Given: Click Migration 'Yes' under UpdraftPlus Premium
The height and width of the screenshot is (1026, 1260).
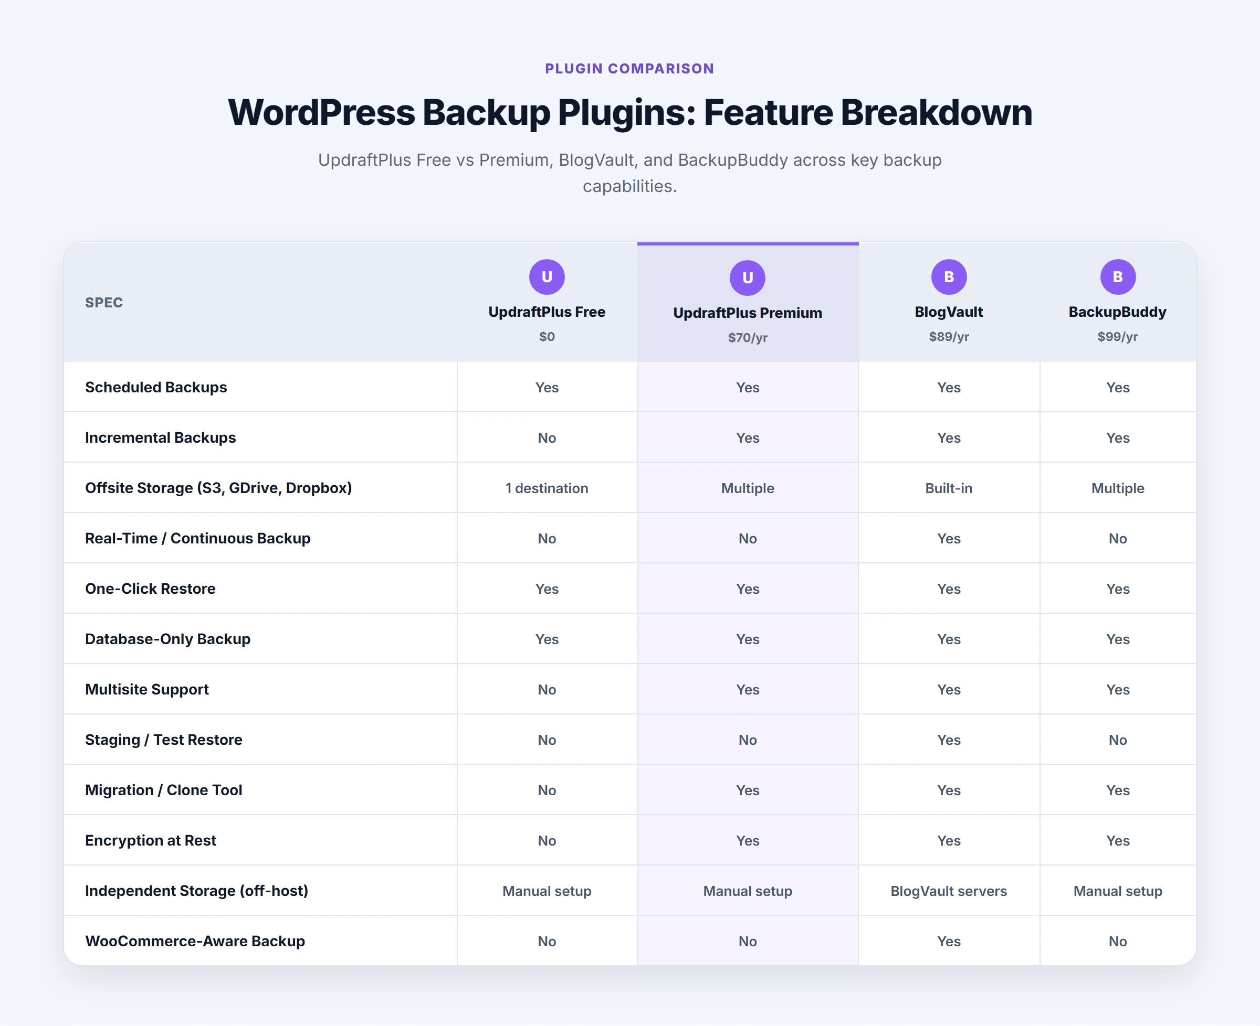Looking at the screenshot, I should pos(747,790).
